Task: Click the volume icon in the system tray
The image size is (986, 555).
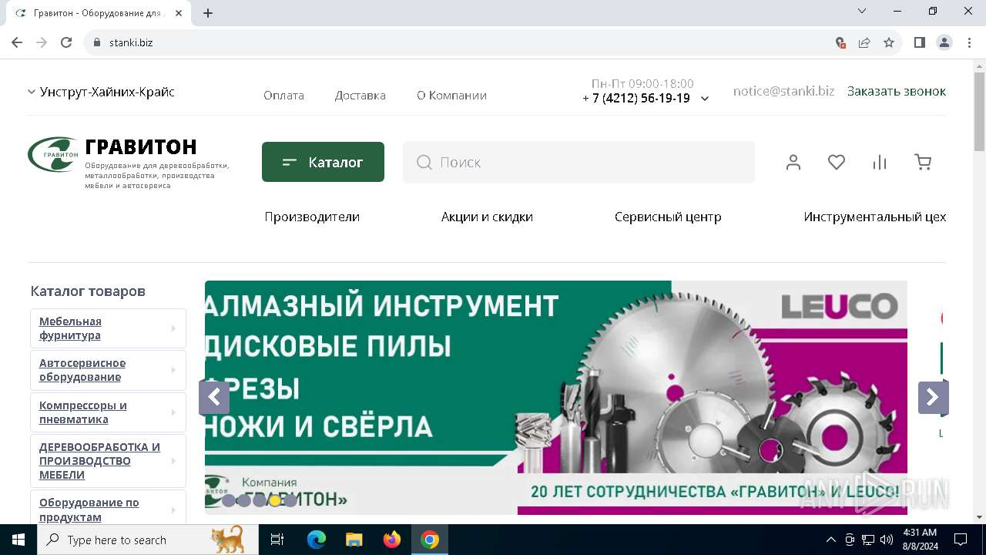Action: [x=887, y=540]
